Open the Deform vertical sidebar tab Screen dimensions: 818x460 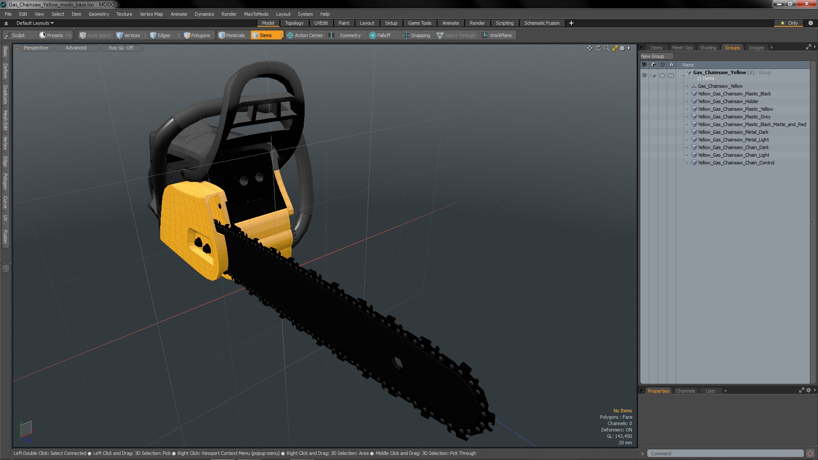pyautogui.click(x=6, y=72)
